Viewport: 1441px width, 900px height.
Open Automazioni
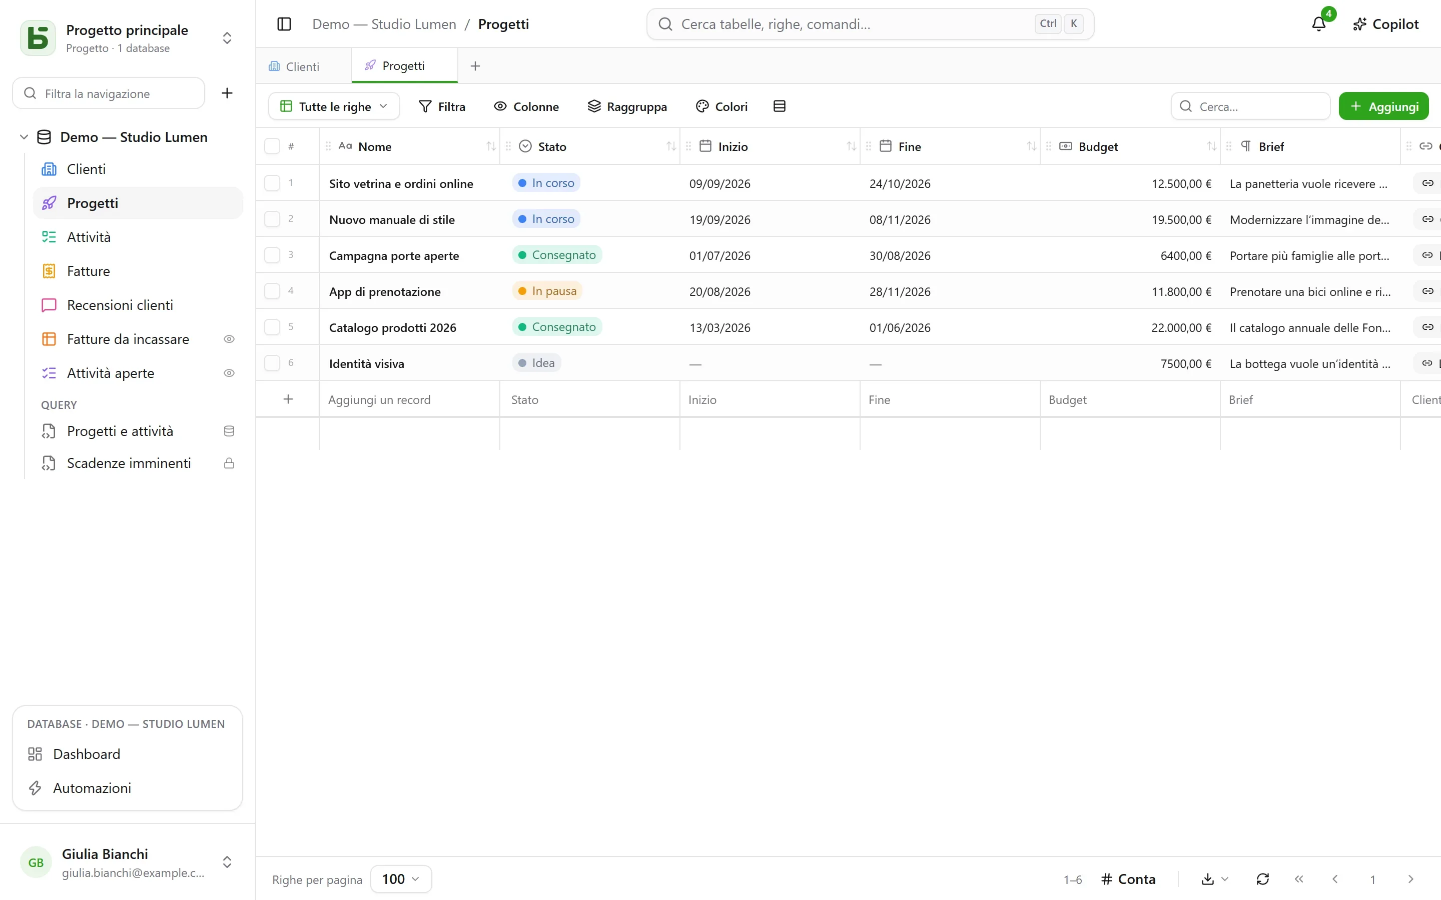pyautogui.click(x=128, y=788)
